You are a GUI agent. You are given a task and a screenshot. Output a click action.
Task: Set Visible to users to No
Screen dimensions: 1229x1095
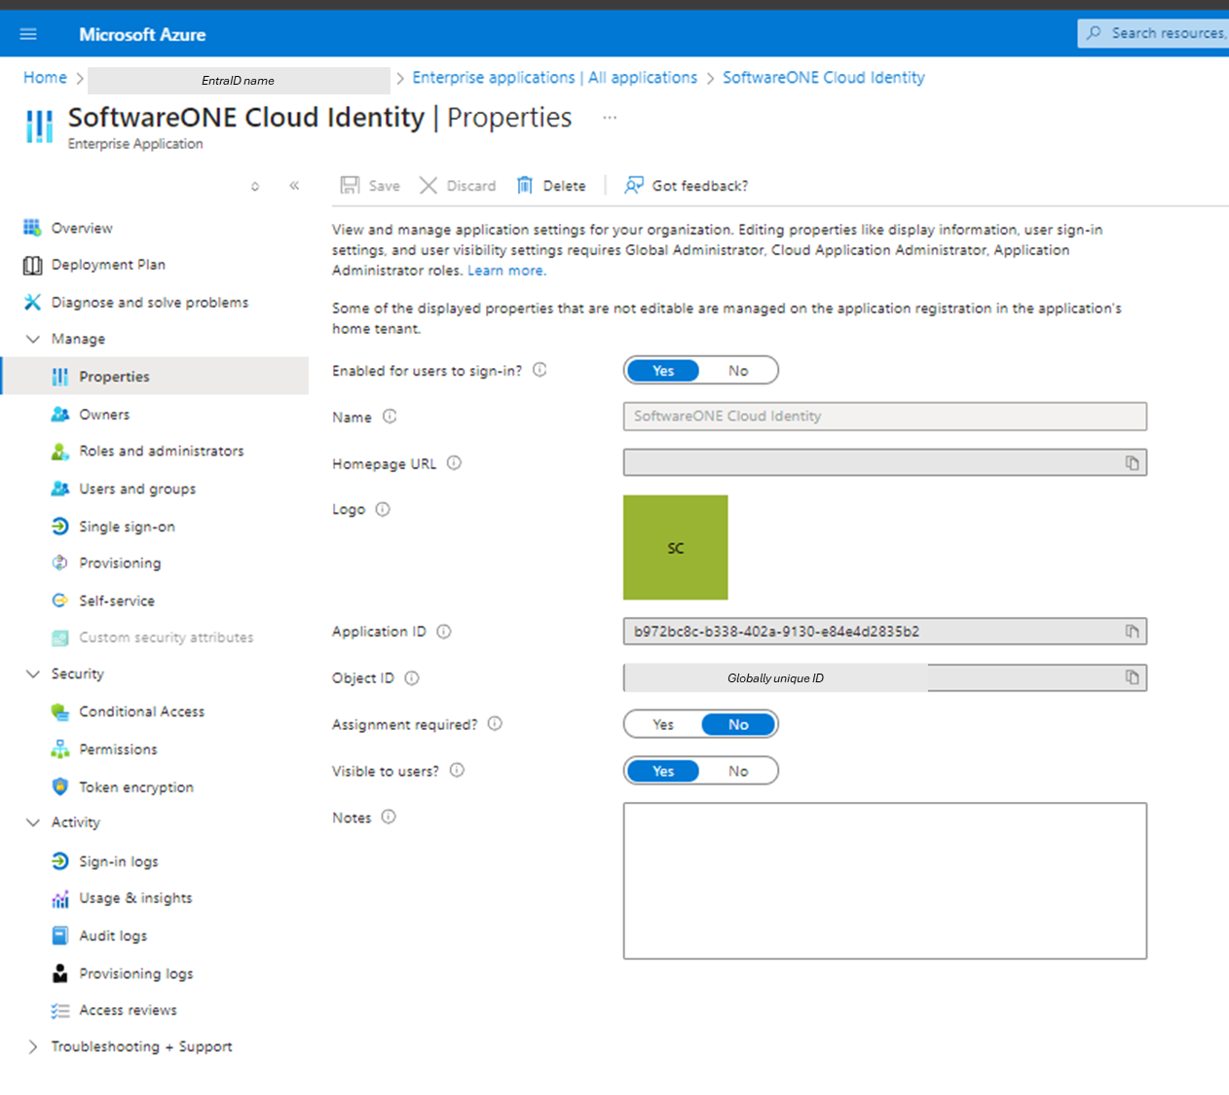tap(738, 771)
